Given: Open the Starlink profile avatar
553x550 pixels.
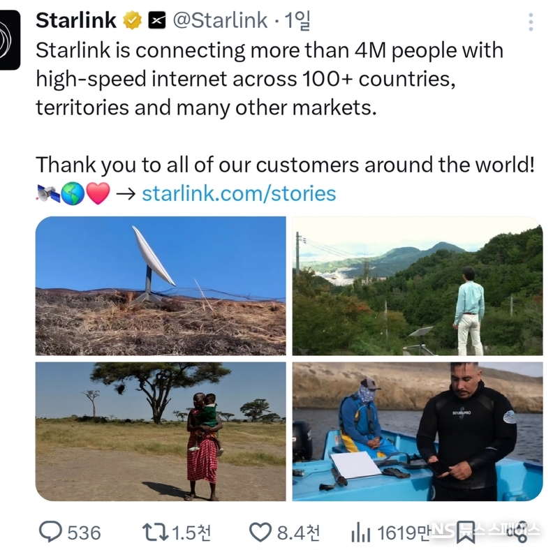Looking at the screenshot, I should click(x=9, y=40).
